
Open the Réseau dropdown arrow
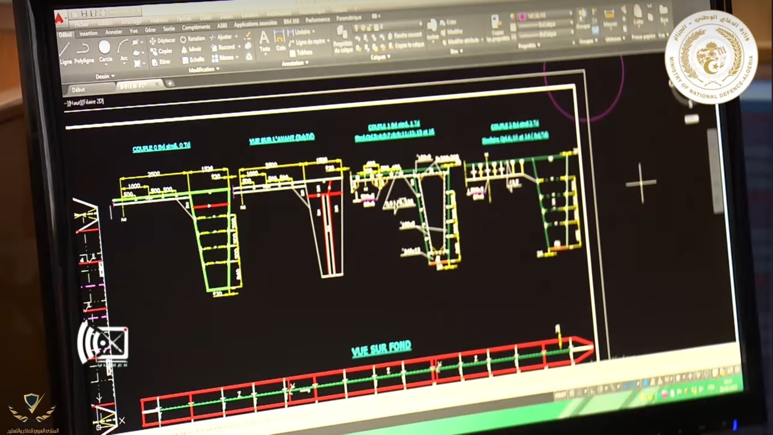point(238,57)
